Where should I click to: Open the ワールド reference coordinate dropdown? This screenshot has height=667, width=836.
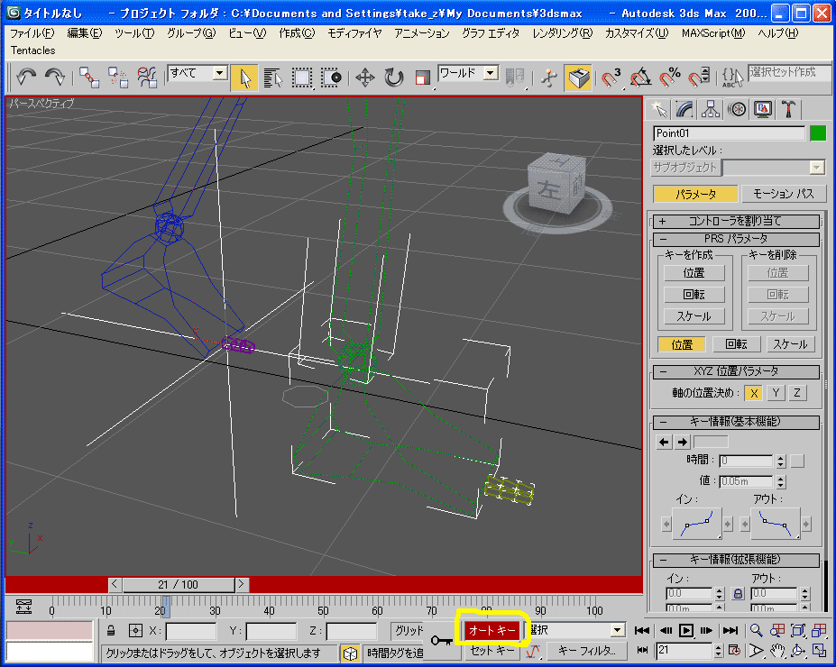468,73
